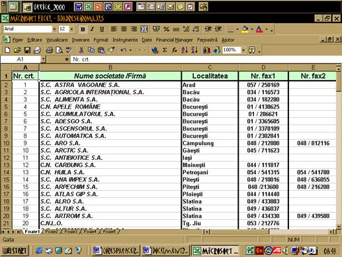Image resolution: width=342 pixels, height=257 pixels.
Task: Apply the percent style icon
Action: 166,29
